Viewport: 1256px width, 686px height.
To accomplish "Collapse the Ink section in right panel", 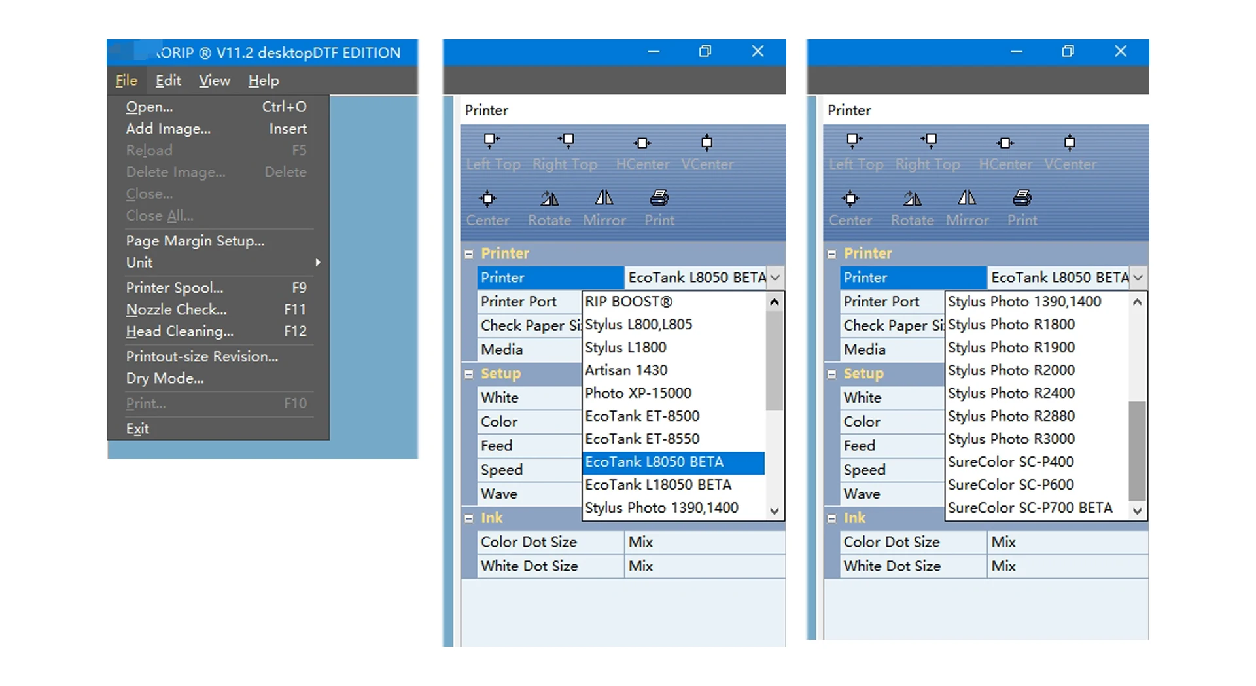I will [831, 518].
